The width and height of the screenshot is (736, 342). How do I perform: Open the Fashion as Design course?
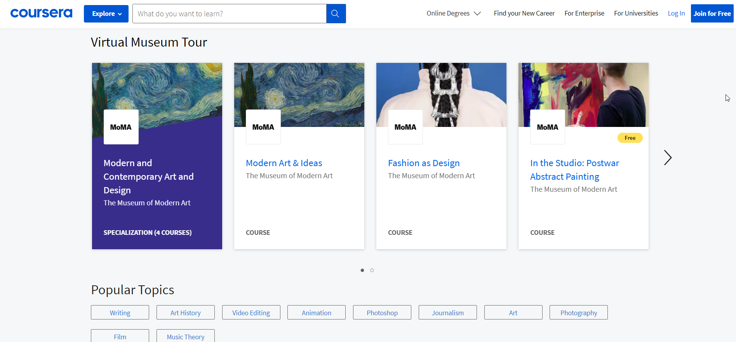(424, 163)
